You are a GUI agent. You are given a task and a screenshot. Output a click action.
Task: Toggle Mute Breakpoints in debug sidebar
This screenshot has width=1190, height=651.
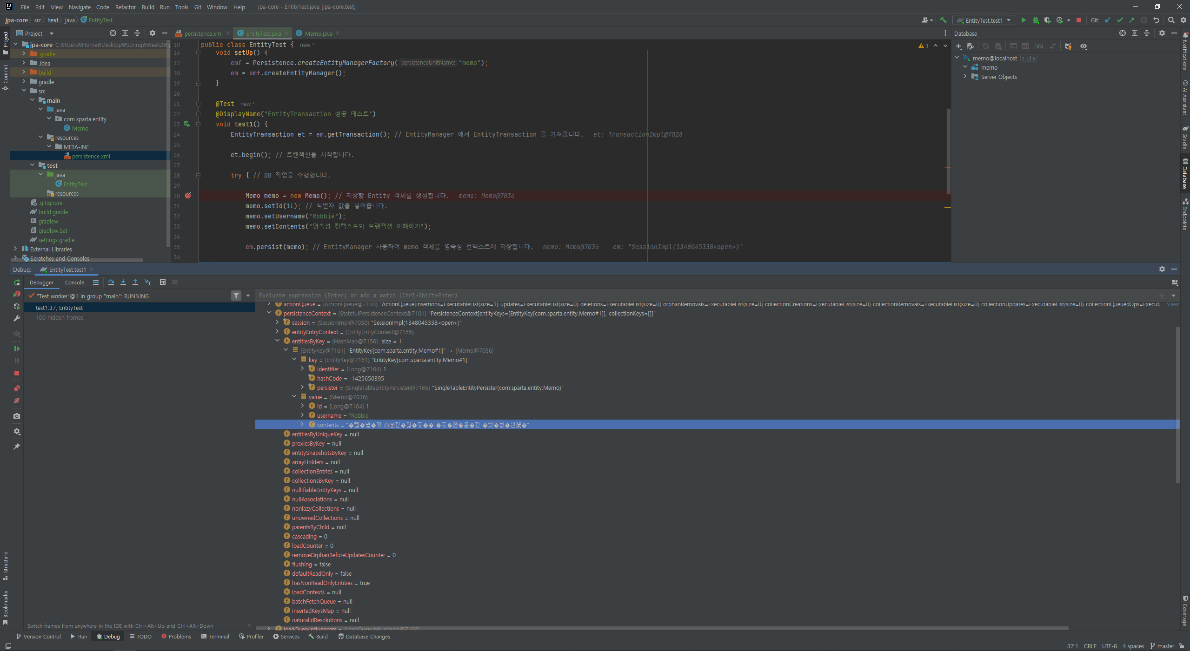pos(17,401)
